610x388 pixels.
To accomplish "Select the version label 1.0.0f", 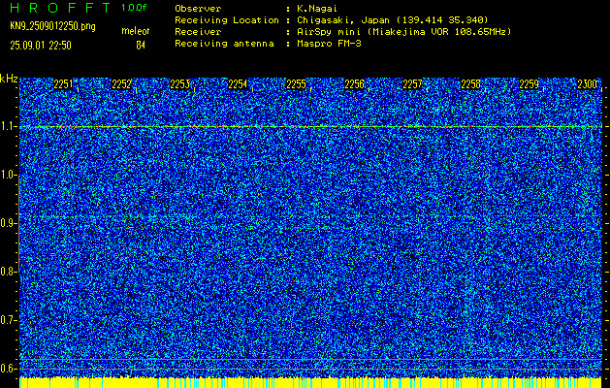I will coord(134,8).
